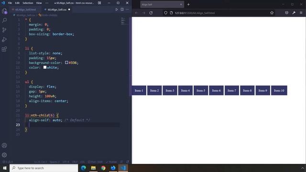Open the #336 color picker swatch

(x=66, y=63)
